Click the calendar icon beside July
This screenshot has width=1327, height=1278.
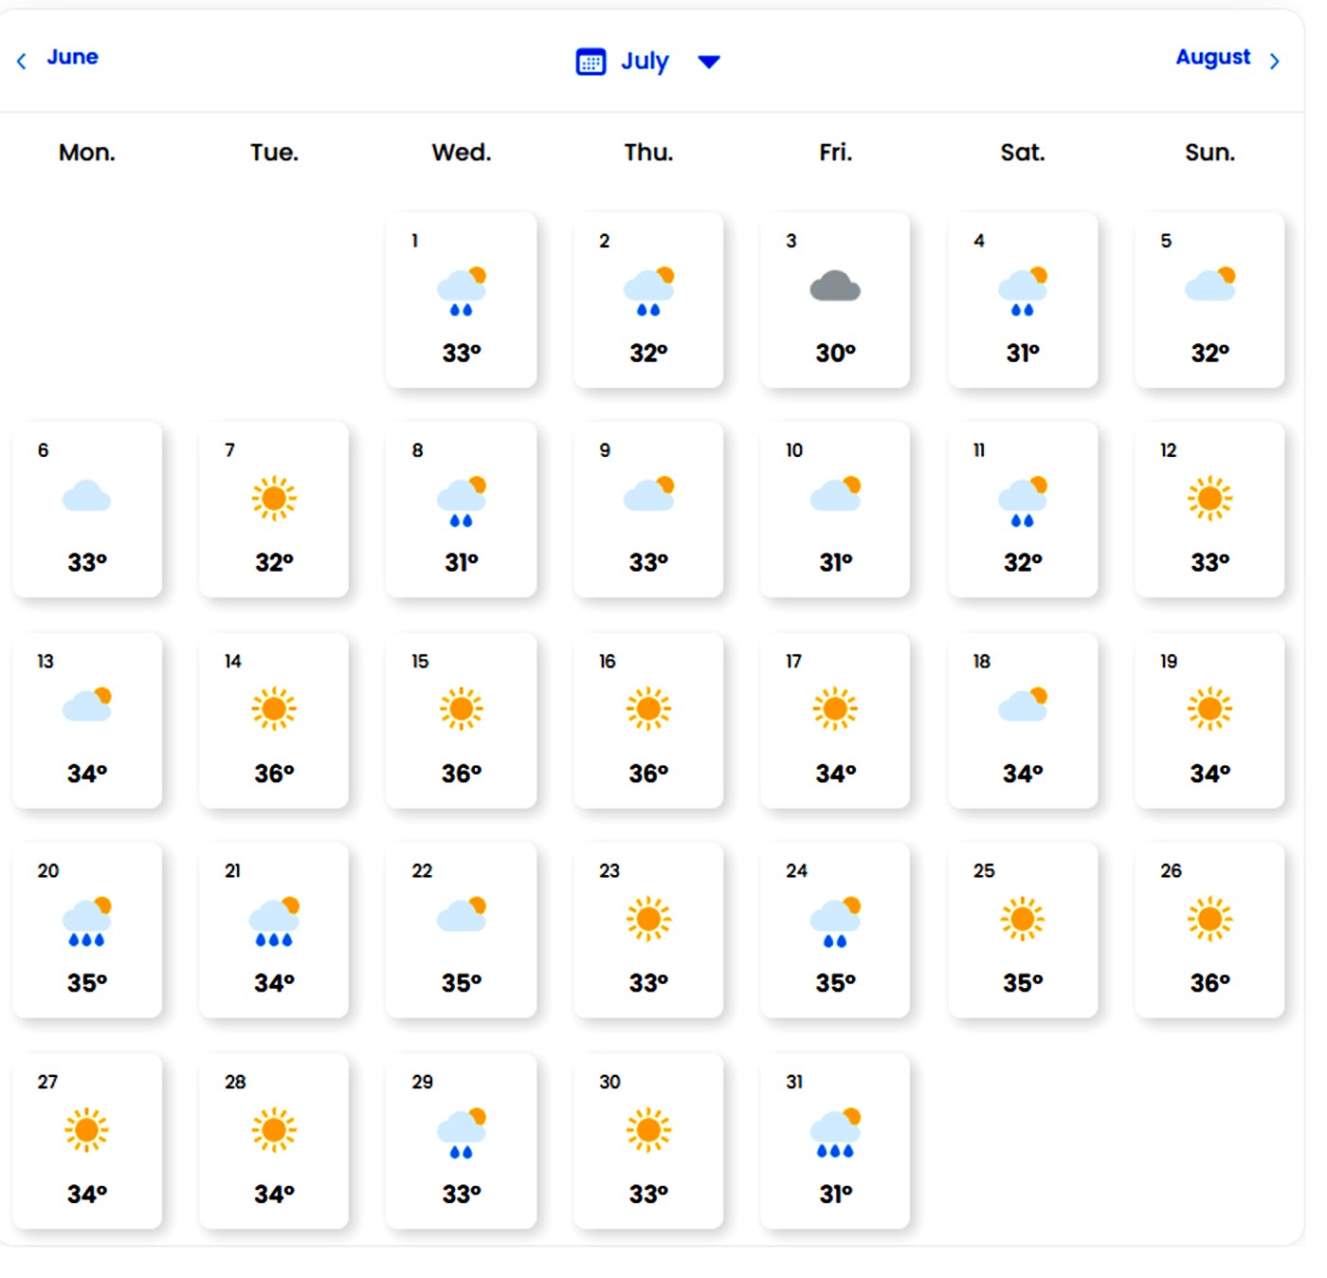(x=591, y=62)
